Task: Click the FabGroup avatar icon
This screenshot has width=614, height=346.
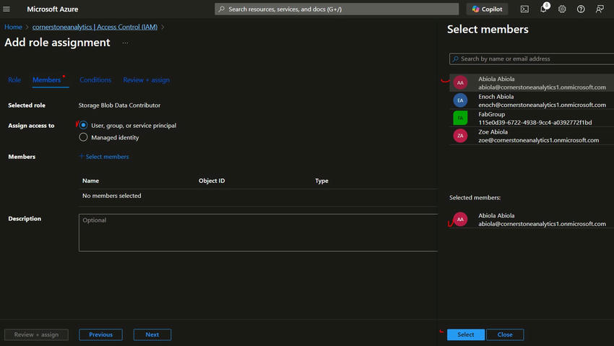Action: pyautogui.click(x=461, y=118)
